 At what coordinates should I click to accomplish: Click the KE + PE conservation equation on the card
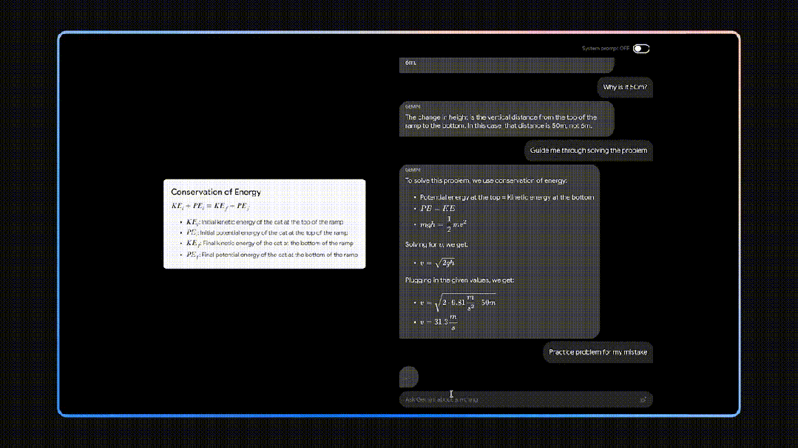(211, 206)
